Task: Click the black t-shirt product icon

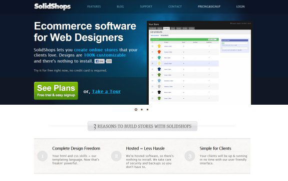Action: pyautogui.click(x=159, y=92)
